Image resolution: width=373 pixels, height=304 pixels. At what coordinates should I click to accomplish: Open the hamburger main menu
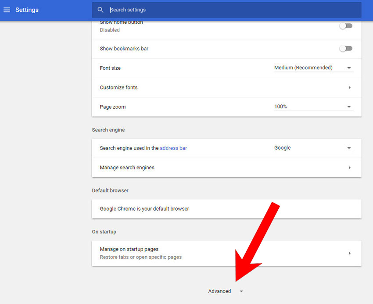click(x=7, y=10)
